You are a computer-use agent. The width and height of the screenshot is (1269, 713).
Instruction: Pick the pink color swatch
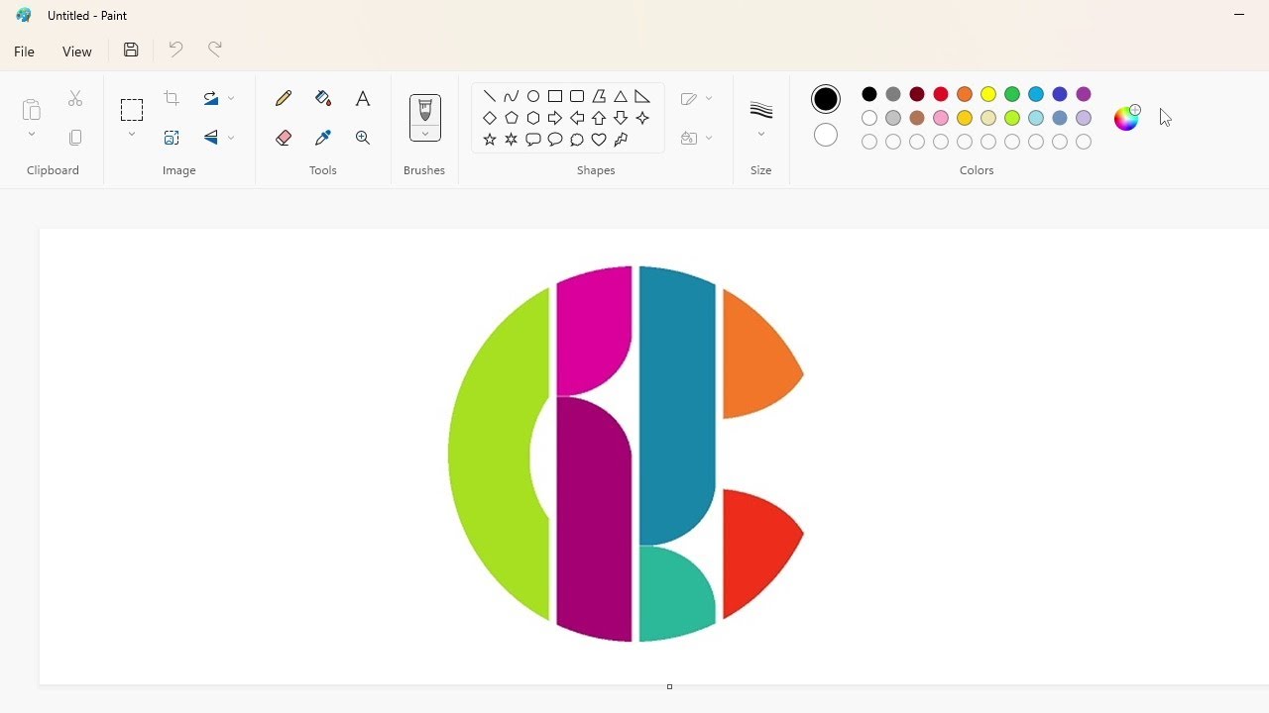(941, 118)
